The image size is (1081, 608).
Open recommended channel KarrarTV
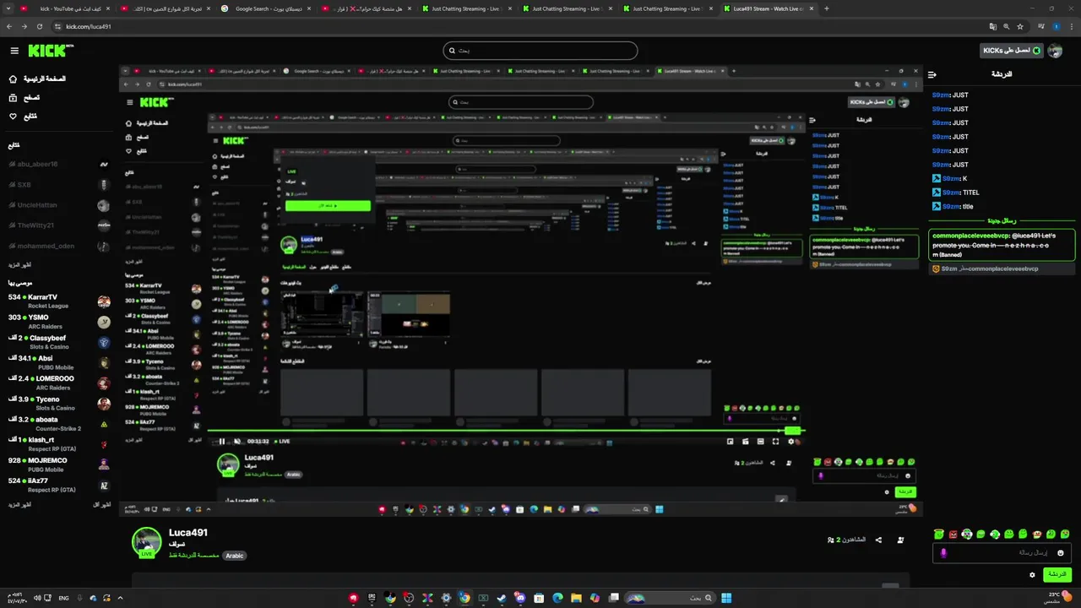pos(58,301)
